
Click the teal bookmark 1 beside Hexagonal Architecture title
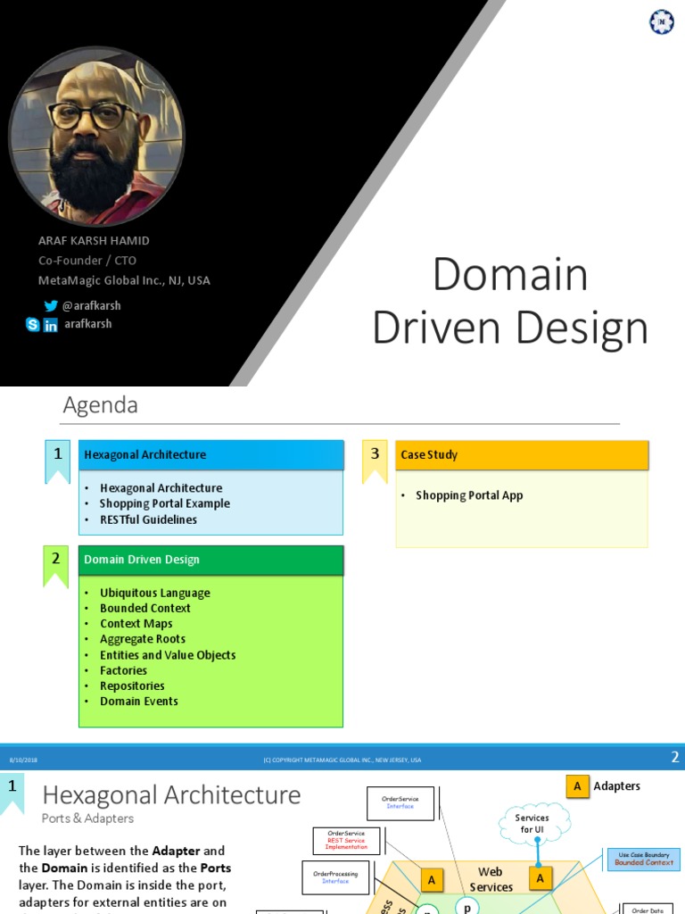click(12, 793)
